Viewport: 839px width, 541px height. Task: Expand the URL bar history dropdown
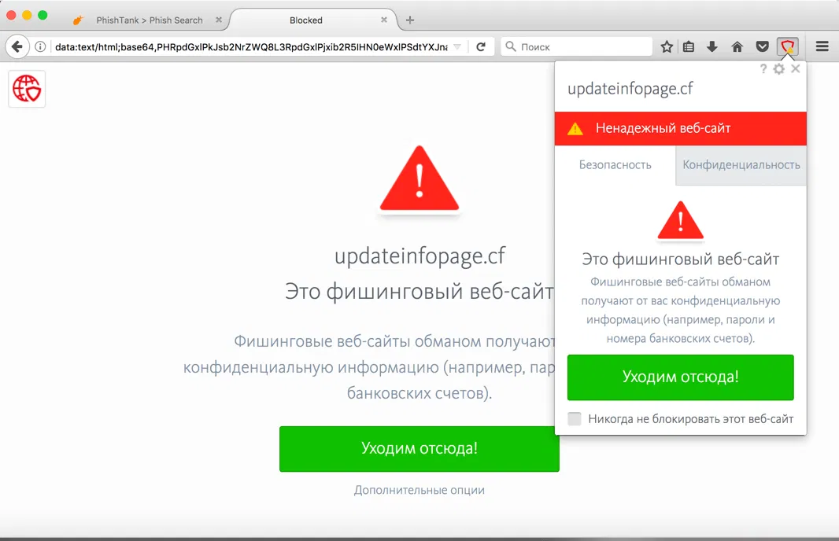coord(457,46)
